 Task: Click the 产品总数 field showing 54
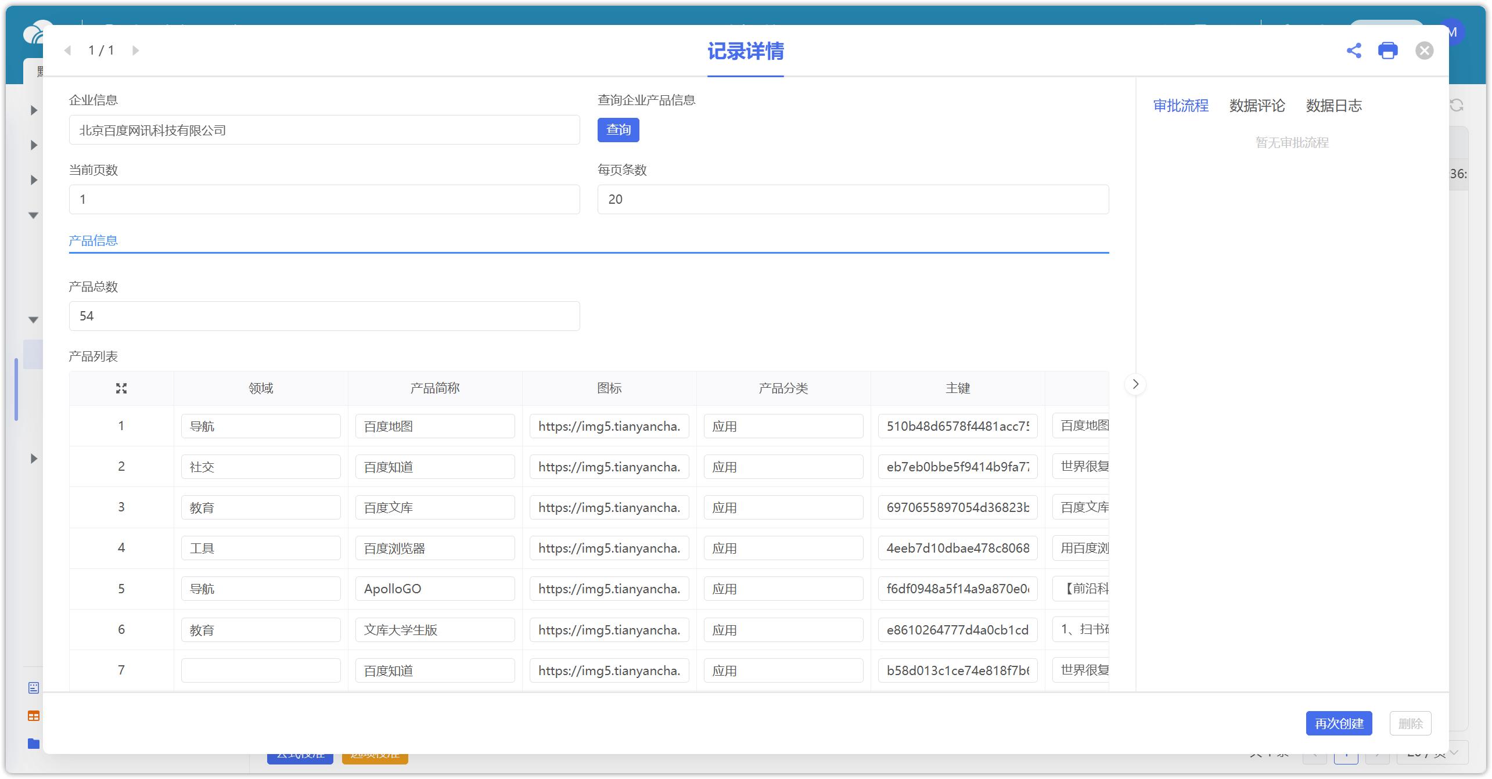click(x=324, y=316)
